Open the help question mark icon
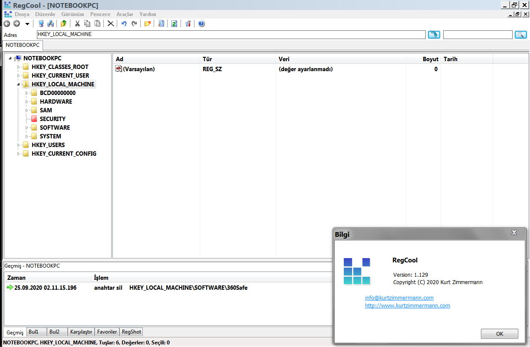 [x=201, y=24]
